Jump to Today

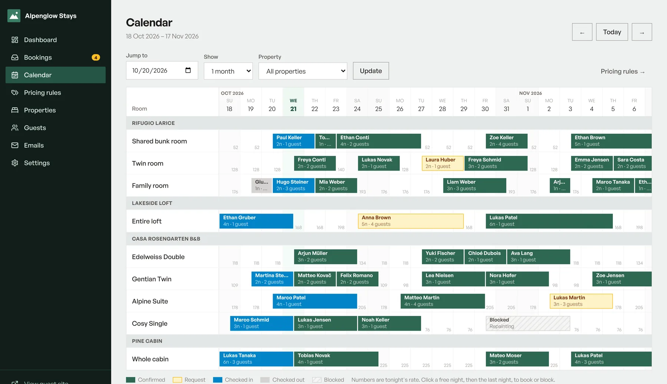pyautogui.click(x=612, y=32)
